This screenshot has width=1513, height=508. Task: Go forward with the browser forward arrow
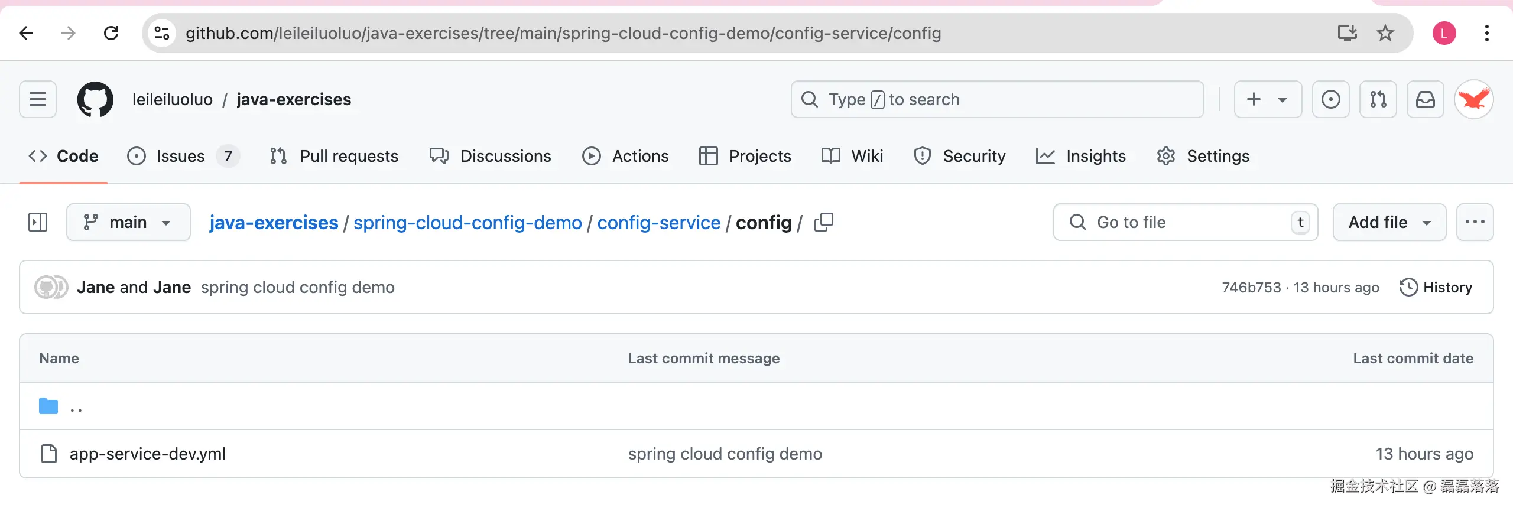[x=69, y=33]
